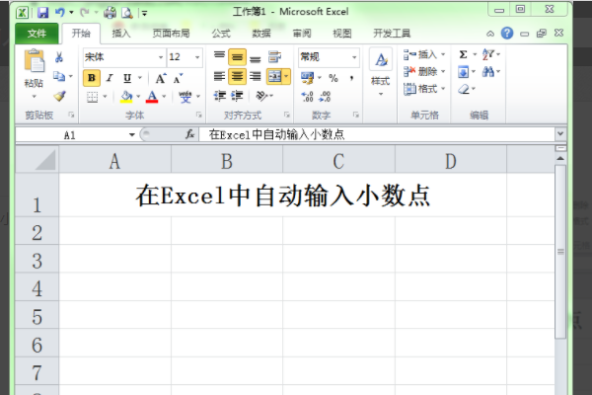Decrease decimal places icon
Viewport: 592px width, 395px height.
coord(325,97)
